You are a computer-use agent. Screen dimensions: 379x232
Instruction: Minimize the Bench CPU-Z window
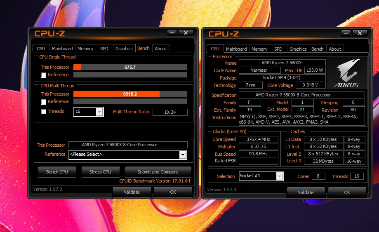(172, 33)
